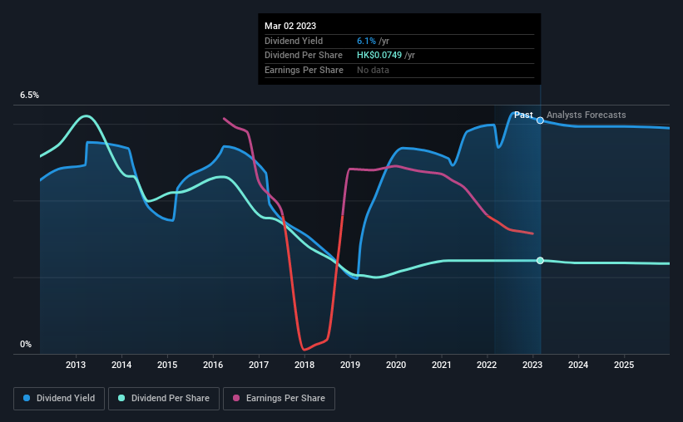Toggle the Dividend Yield legend button

coord(59,398)
